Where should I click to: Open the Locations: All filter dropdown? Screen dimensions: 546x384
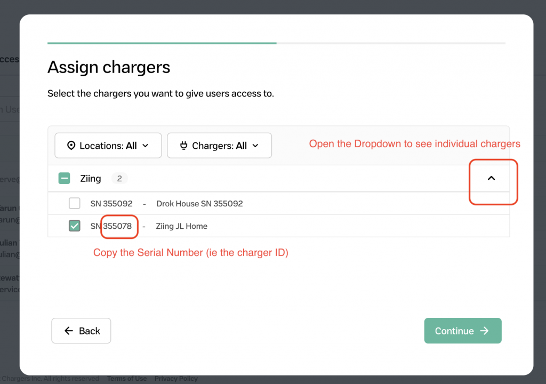pyautogui.click(x=108, y=146)
